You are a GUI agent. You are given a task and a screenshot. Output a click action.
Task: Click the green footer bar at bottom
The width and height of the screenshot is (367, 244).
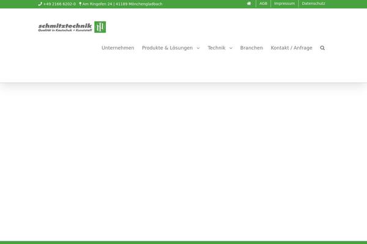click(x=183, y=242)
